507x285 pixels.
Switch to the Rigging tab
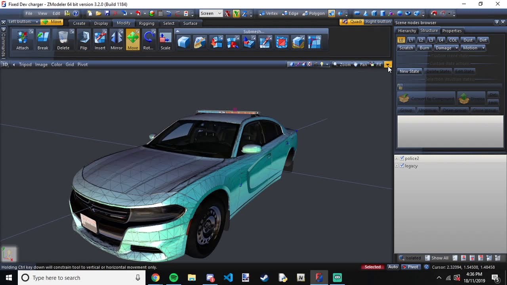[147, 23]
